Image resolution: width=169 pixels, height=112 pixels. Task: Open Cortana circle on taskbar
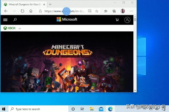click(x=73, y=109)
